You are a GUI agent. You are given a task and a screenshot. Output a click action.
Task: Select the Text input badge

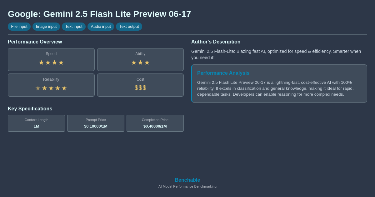click(x=74, y=27)
